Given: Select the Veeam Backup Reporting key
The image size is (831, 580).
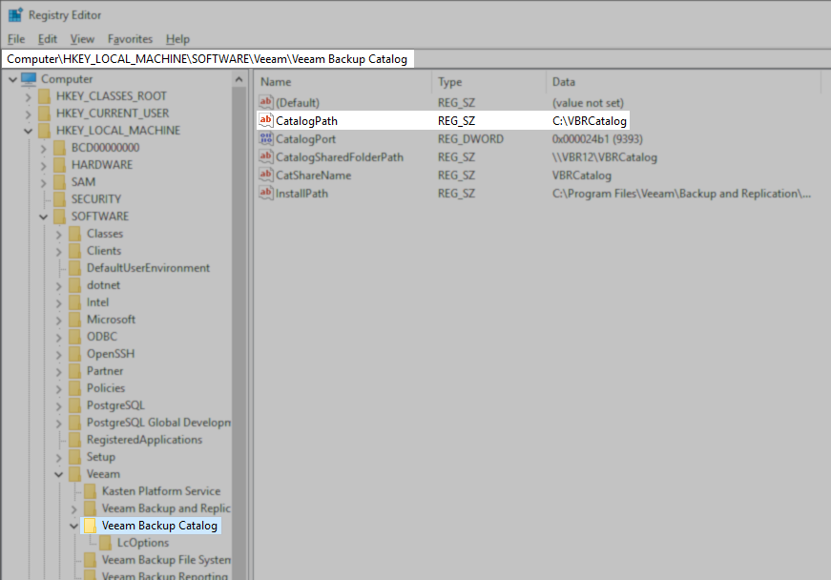Looking at the screenshot, I should click(x=164, y=576).
